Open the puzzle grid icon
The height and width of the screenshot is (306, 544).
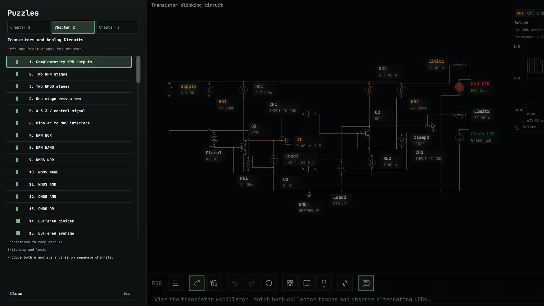[x=290, y=283]
